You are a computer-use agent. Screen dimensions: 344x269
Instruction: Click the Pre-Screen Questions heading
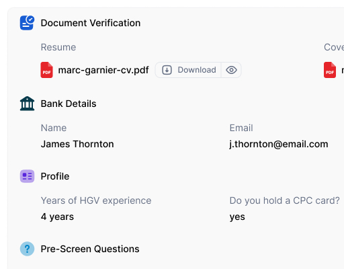pyautogui.click(x=90, y=249)
